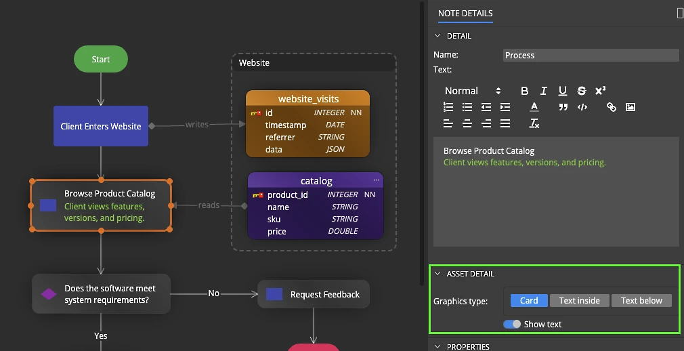Click the writes relation label
The width and height of the screenshot is (684, 351).
click(197, 125)
